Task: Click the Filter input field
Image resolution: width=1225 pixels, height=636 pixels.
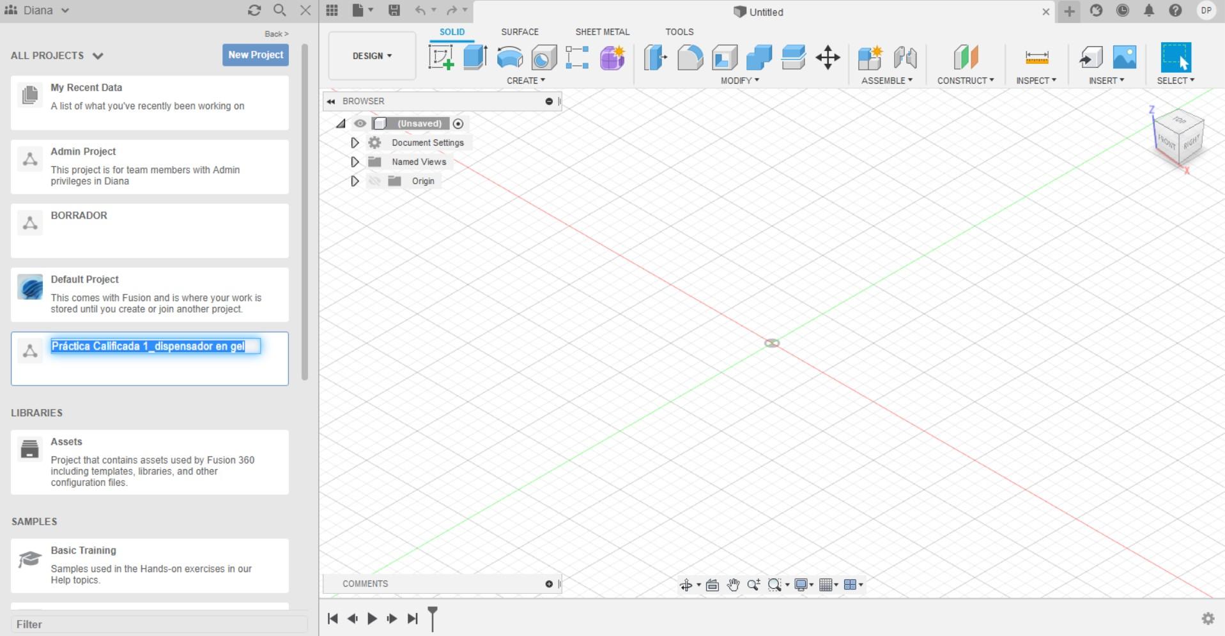Action: tap(159, 624)
